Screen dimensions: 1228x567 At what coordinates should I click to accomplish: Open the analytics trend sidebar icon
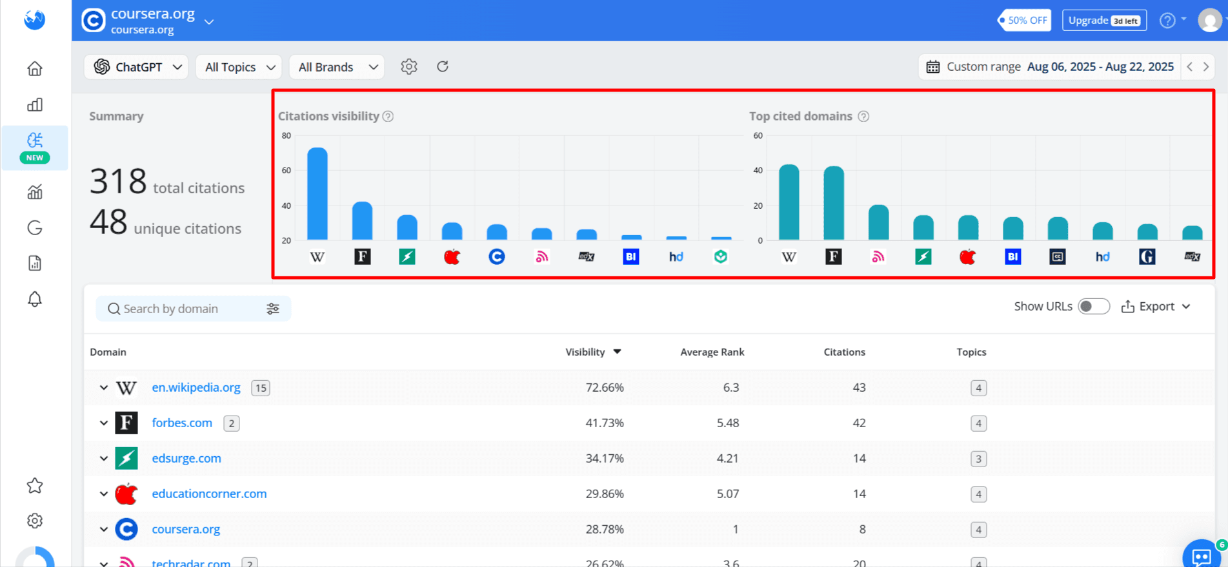point(35,191)
